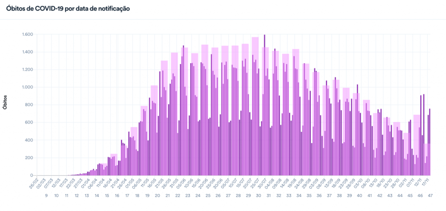Click week number 20 on the axis
Image resolution: width=446 pixels, height=211 pixels.
[x=157, y=196]
